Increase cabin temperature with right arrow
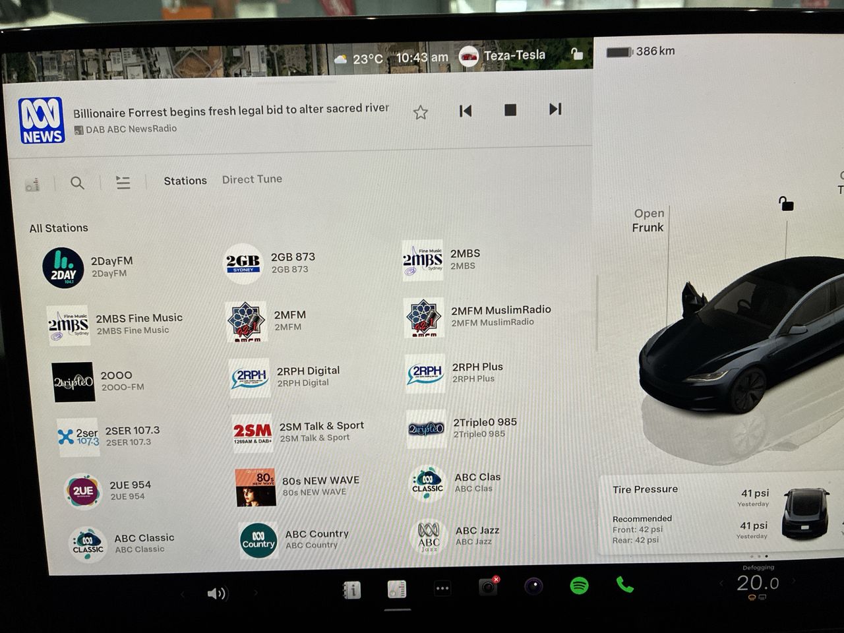The image size is (844, 633). [x=794, y=582]
